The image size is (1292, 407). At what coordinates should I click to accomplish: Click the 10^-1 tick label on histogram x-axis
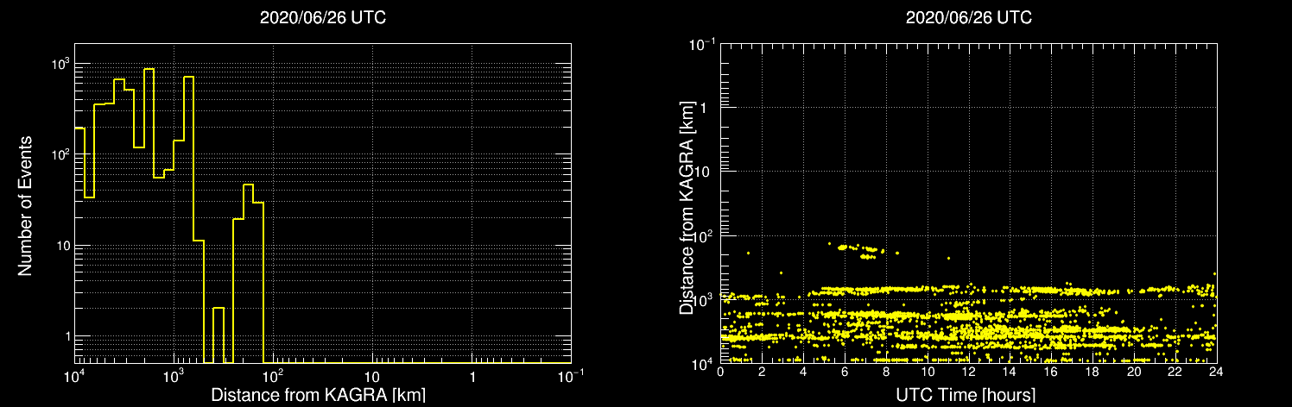[571, 376]
